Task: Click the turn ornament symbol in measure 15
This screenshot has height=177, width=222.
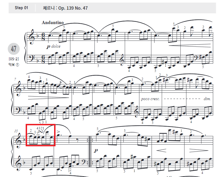Action: coord(41,132)
